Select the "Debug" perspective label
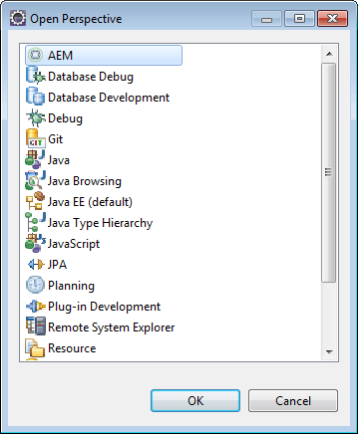Viewport: 359px width, 435px height. tap(65, 118)
